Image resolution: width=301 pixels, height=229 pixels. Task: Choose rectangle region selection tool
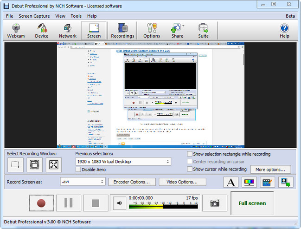(x=16, y=165)
